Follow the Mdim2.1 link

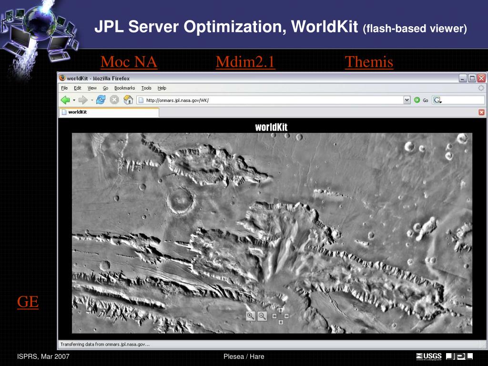pos(245,61)
